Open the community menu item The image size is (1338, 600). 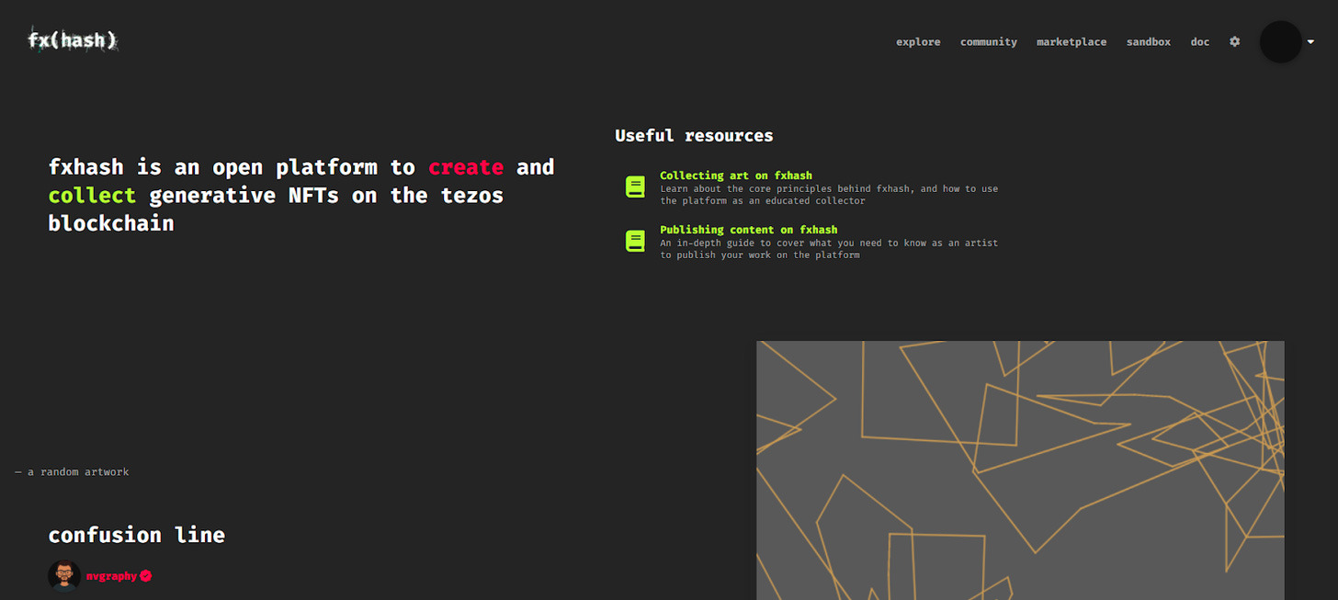(989, 42)
